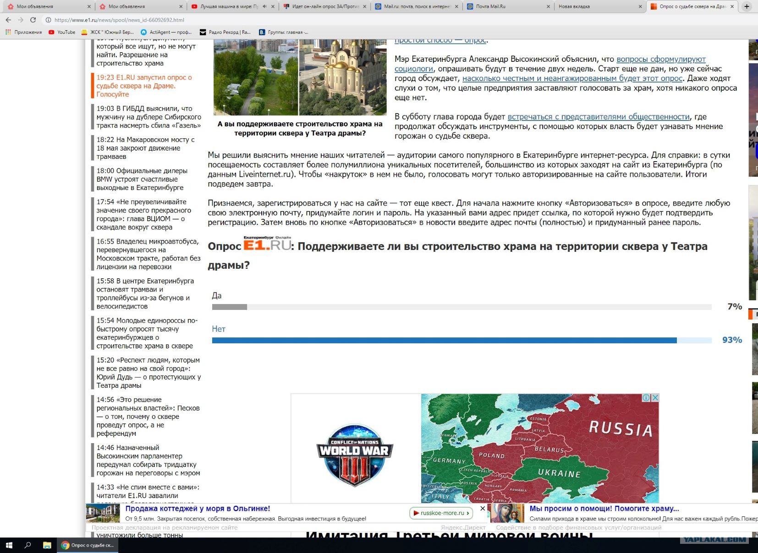The image size is (758, 553).
Task: Click the cottage thumbnail in the bottom ad
Action: point(103,513)
